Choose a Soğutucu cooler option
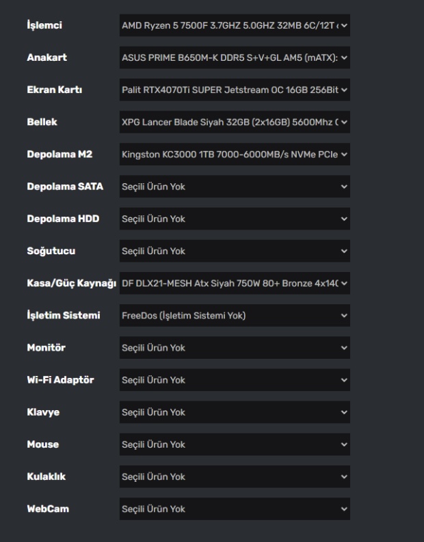Image resolution: width=424 pixels, height=542 pixels. (x=234, y=251)
